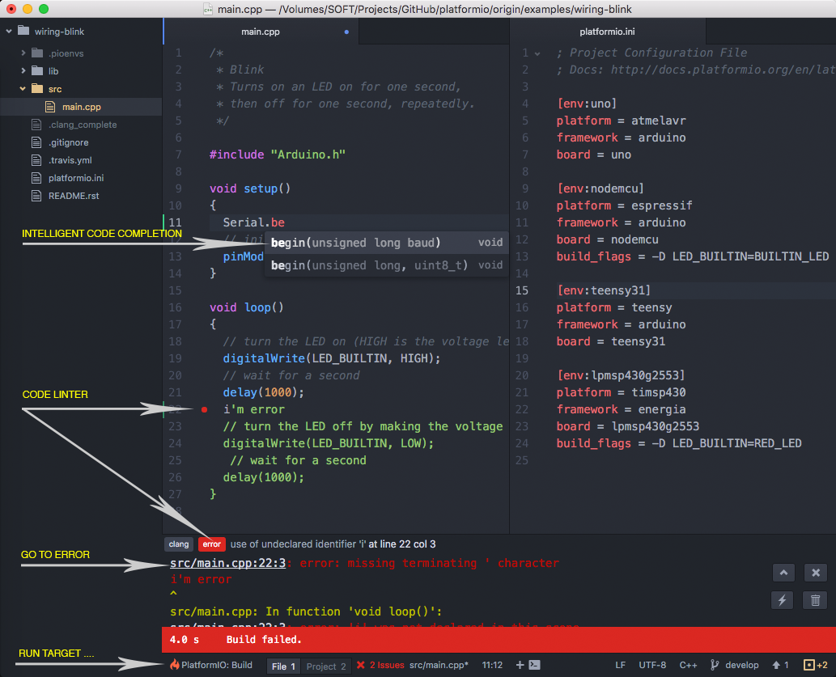Click the src folder icon
Screen dimensions: 836x677
click(36, 88)
